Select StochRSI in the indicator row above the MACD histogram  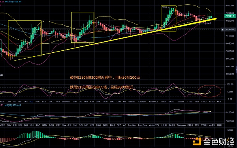67,125
